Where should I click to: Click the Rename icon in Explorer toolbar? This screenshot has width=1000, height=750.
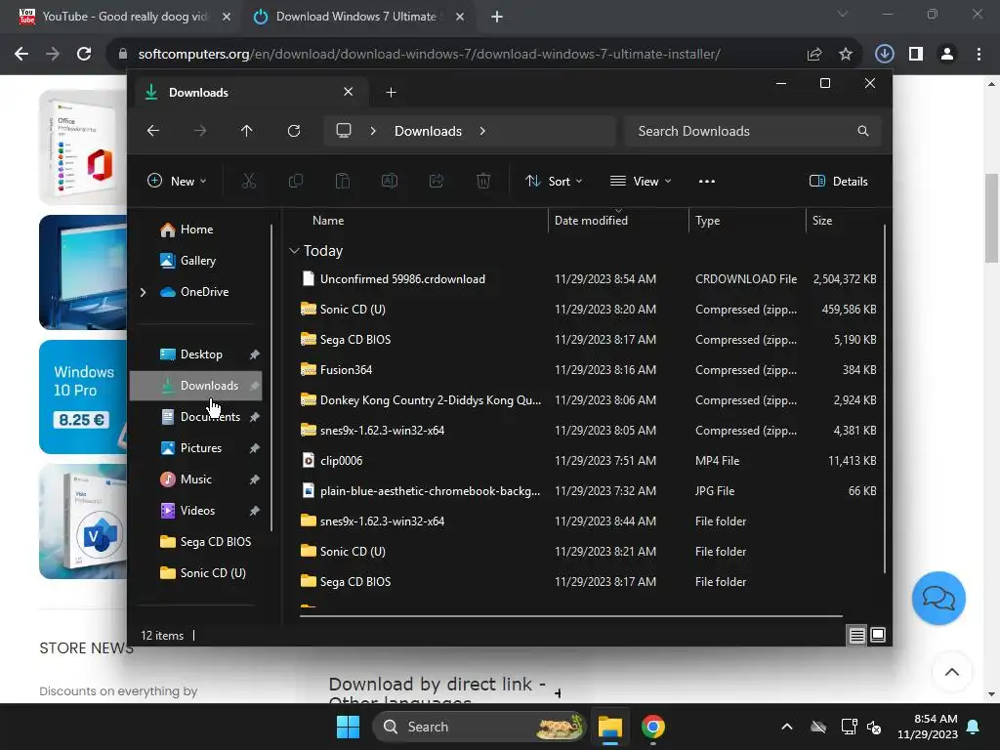[x=390, y=181]
